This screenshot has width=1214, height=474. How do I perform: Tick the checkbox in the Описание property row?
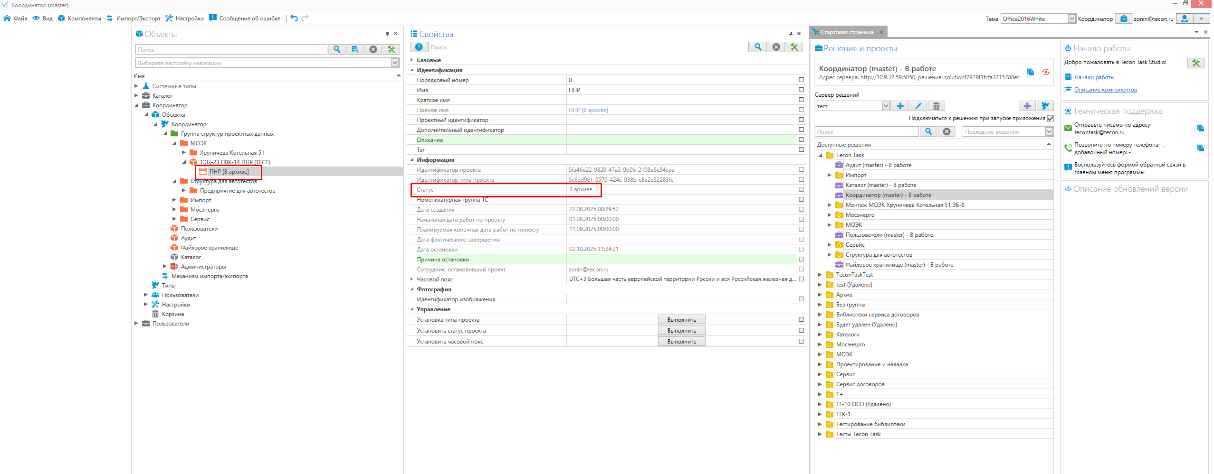801,139
